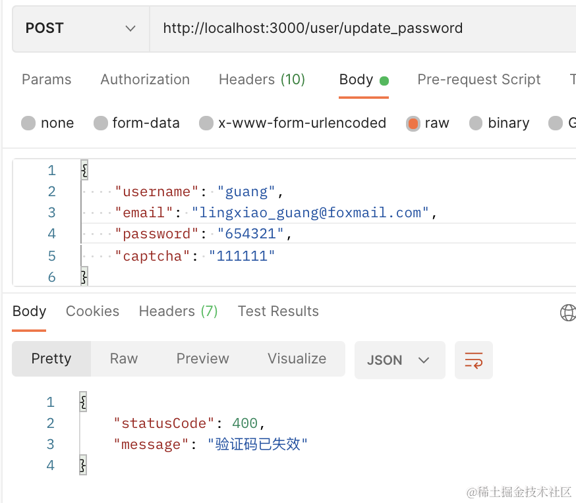The height and width of the screenshot is (503, 576).
Task: Select the none body type
Action: [28, 123]
